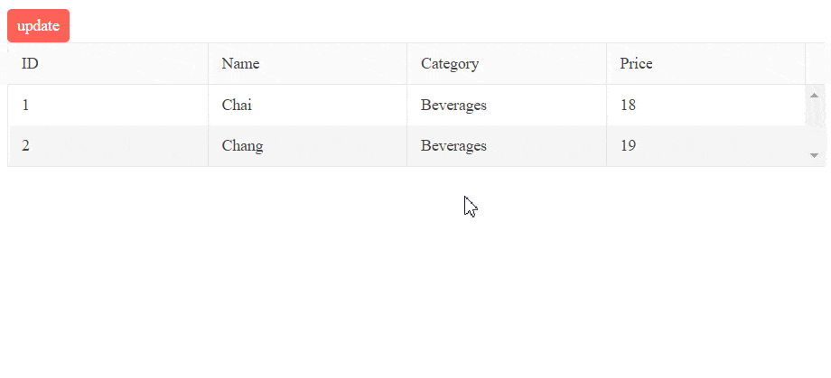Click empty header cell right of Price
The image size is (831, 378).
[x=815, y=63]
